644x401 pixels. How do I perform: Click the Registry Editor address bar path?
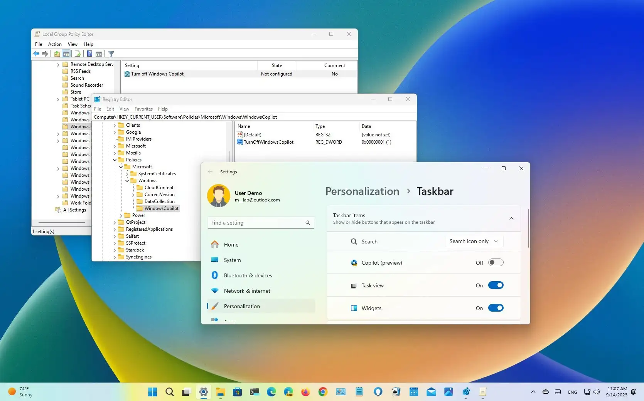click(x=254, y=117)
